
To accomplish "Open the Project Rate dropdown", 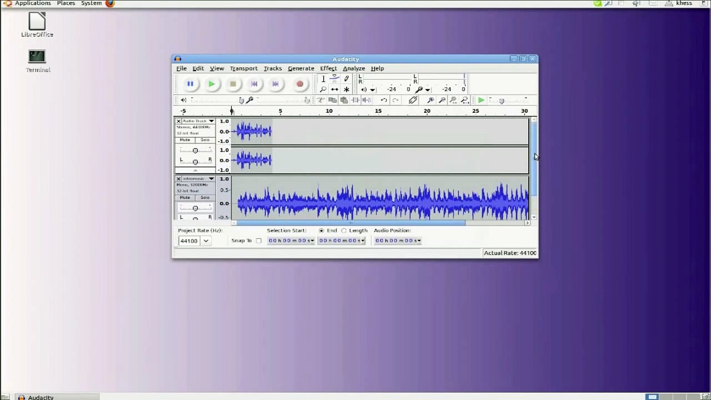I will [206, 241].
